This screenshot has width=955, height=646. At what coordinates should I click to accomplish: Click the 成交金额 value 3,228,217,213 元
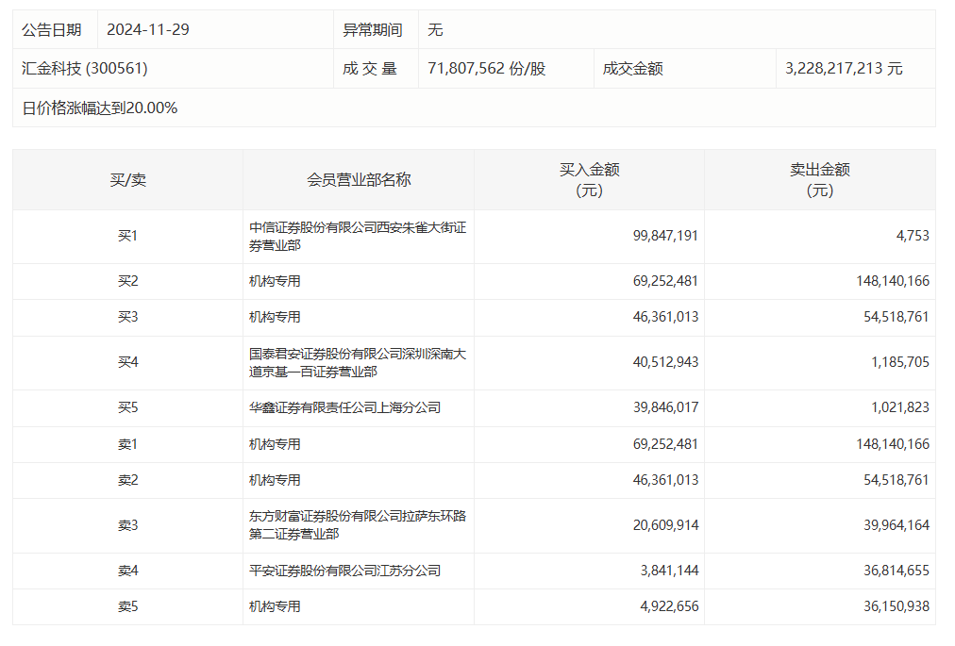pyautogui.click(x=844, y=69)
